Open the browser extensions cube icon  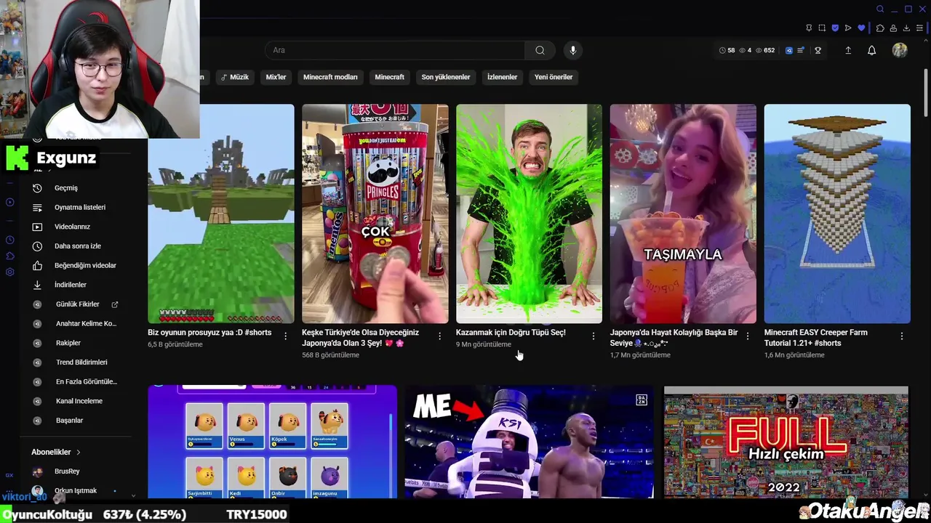point(880,28)
